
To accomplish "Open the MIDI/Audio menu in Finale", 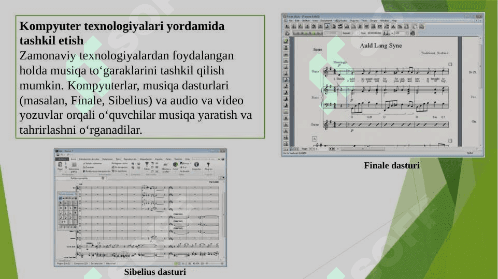I will (340, 21).
